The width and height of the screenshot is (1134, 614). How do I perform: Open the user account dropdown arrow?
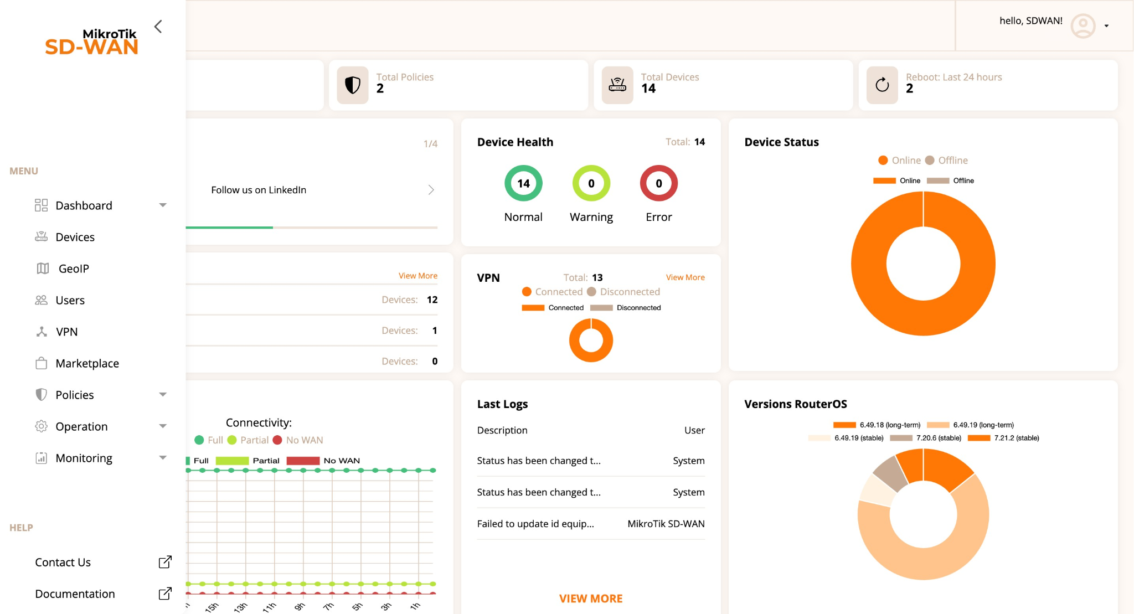point(1106,26)
